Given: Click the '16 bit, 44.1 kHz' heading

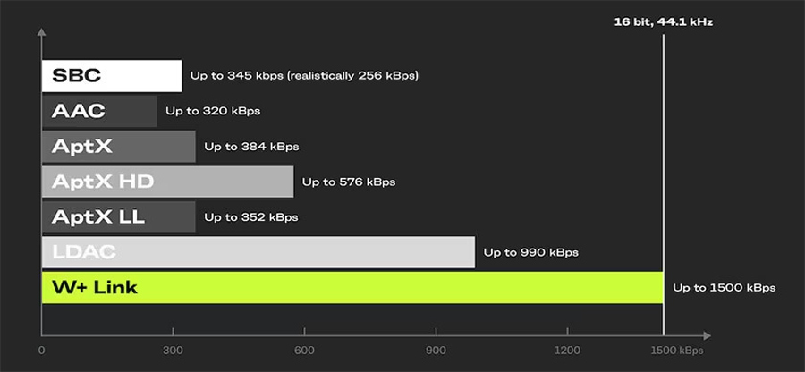Looking at the screenshot, I should pos(664,22).
